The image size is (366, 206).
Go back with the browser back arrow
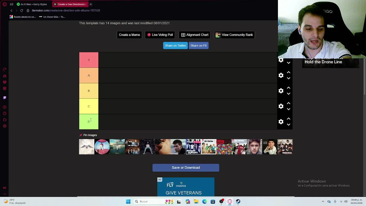click(11, 11)
